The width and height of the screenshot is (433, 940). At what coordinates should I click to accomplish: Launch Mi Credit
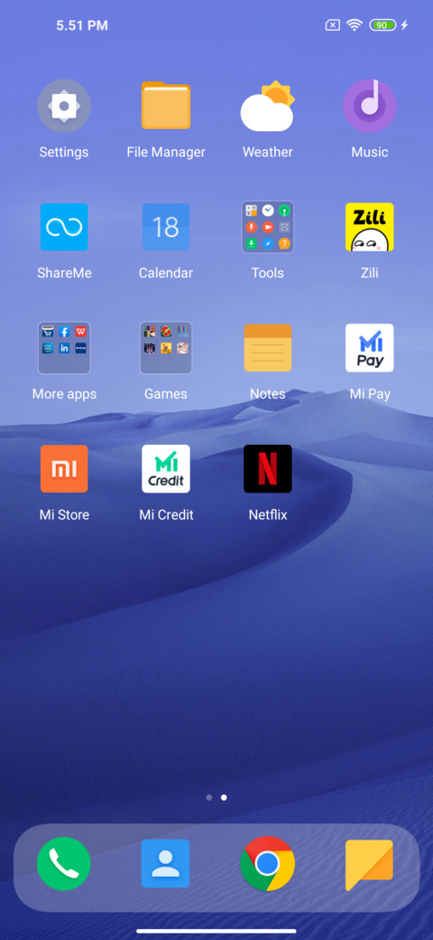pyautogui.click(x=166, y=469)
